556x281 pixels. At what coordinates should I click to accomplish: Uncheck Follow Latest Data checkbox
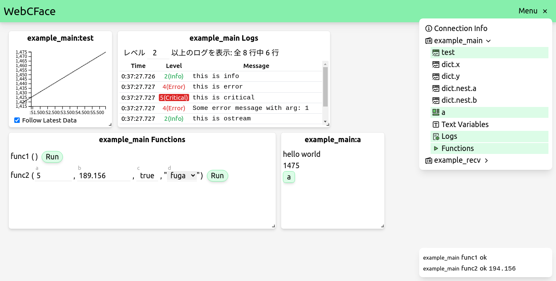[x=17, y=120]
